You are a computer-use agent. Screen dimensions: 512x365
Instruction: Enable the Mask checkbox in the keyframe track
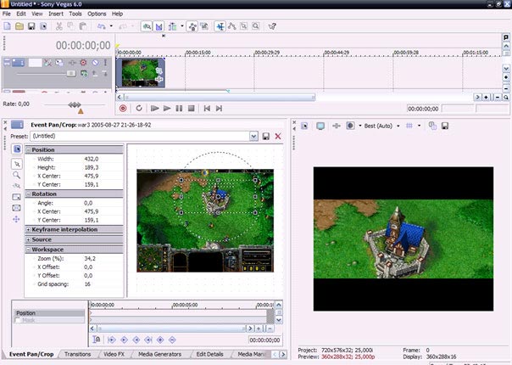pos(19,321)
